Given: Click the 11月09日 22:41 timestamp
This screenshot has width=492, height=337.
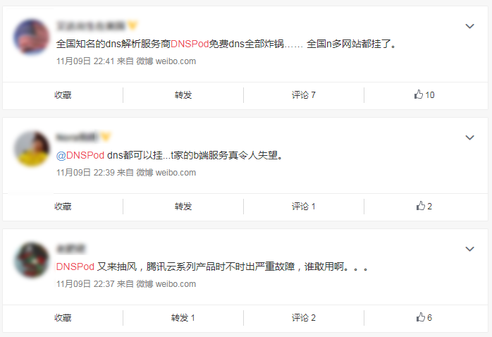Looking at the screenshot, I should click(85, 61).
